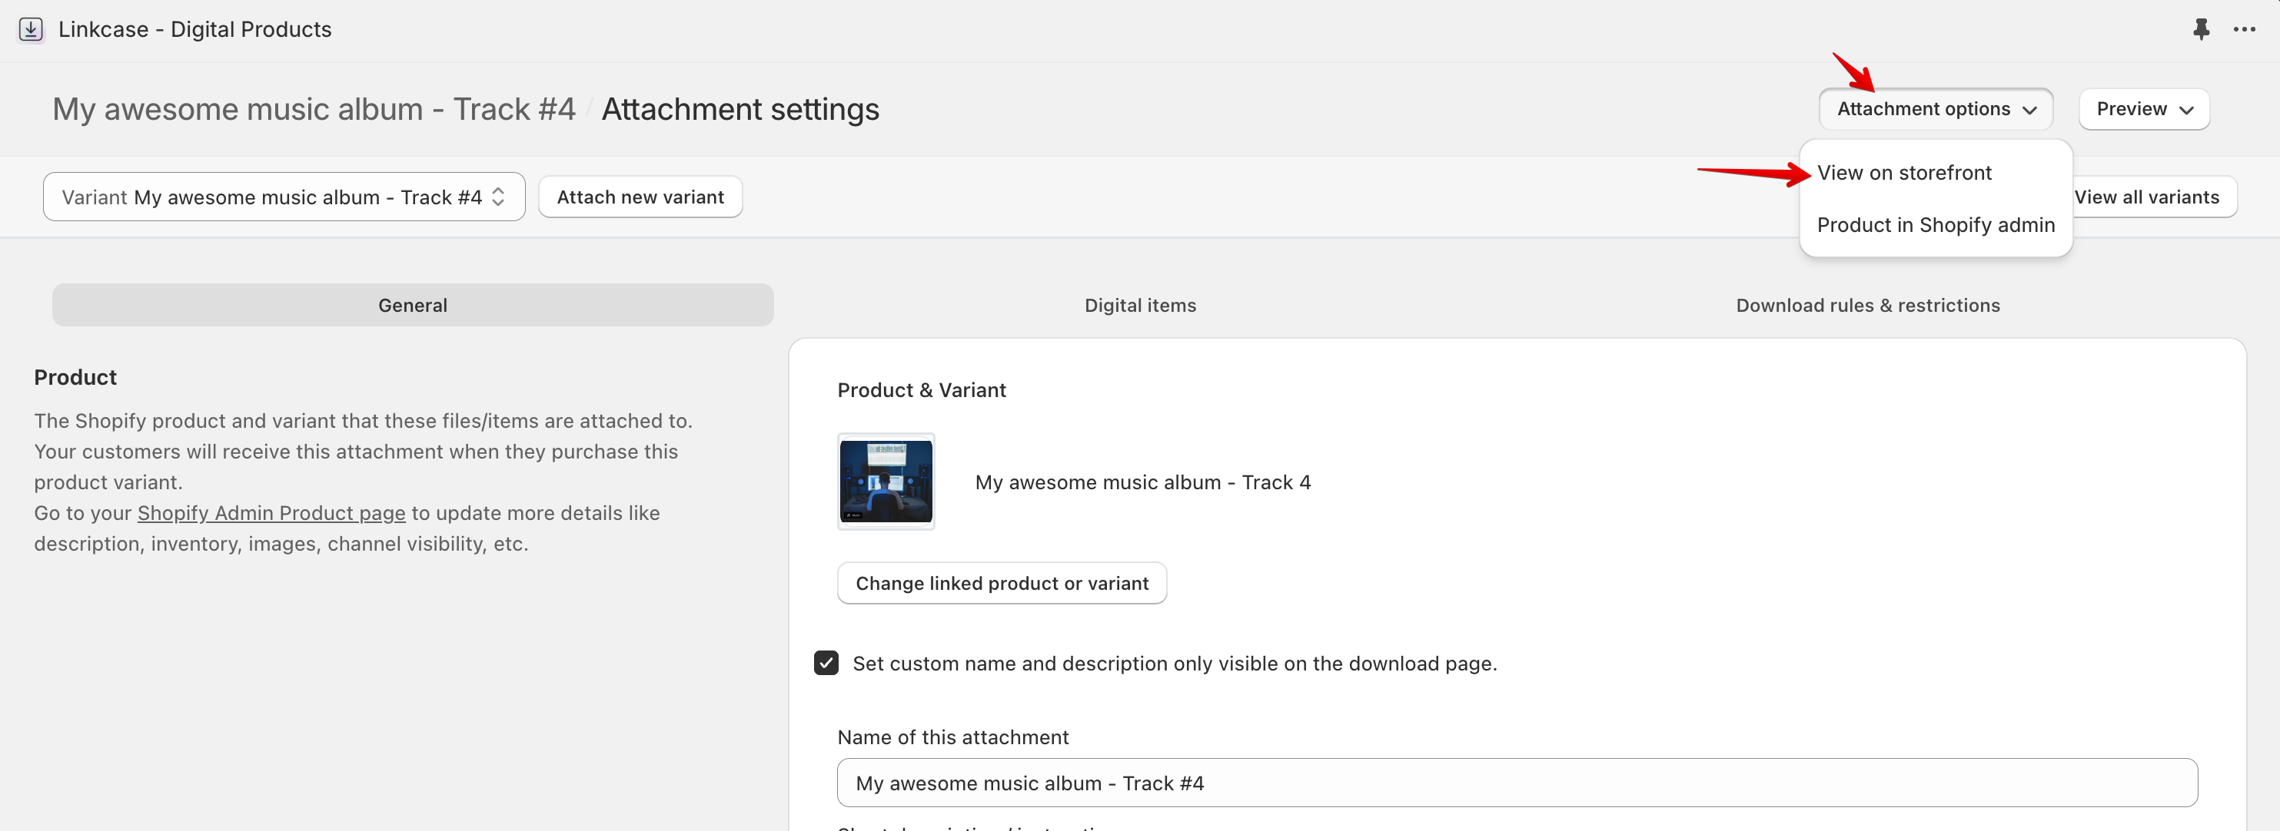Switch to the Digital items tab
2280x831 pixels.
click(1140, 305)
